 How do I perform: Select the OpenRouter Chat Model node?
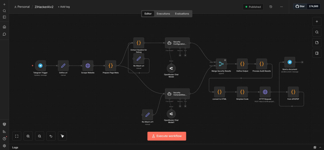pyautogui.click(x=171, y=68)
